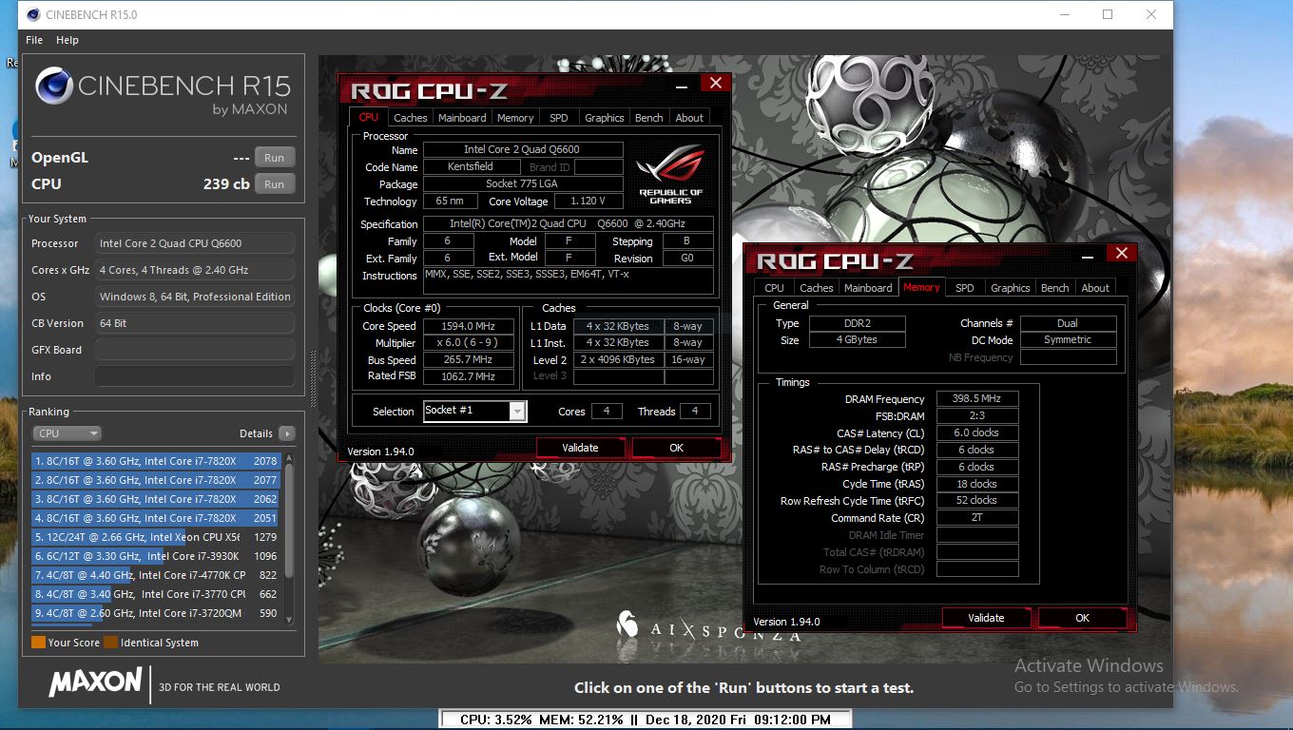The image size is (1293, 730).
Task: Switch to SPD tab in Memory window
Action: click(x=965, y=288)
